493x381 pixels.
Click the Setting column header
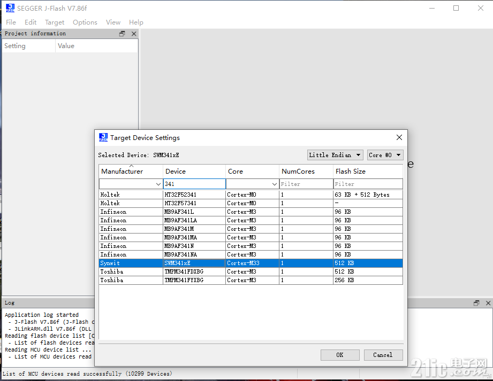pos(28,46)
